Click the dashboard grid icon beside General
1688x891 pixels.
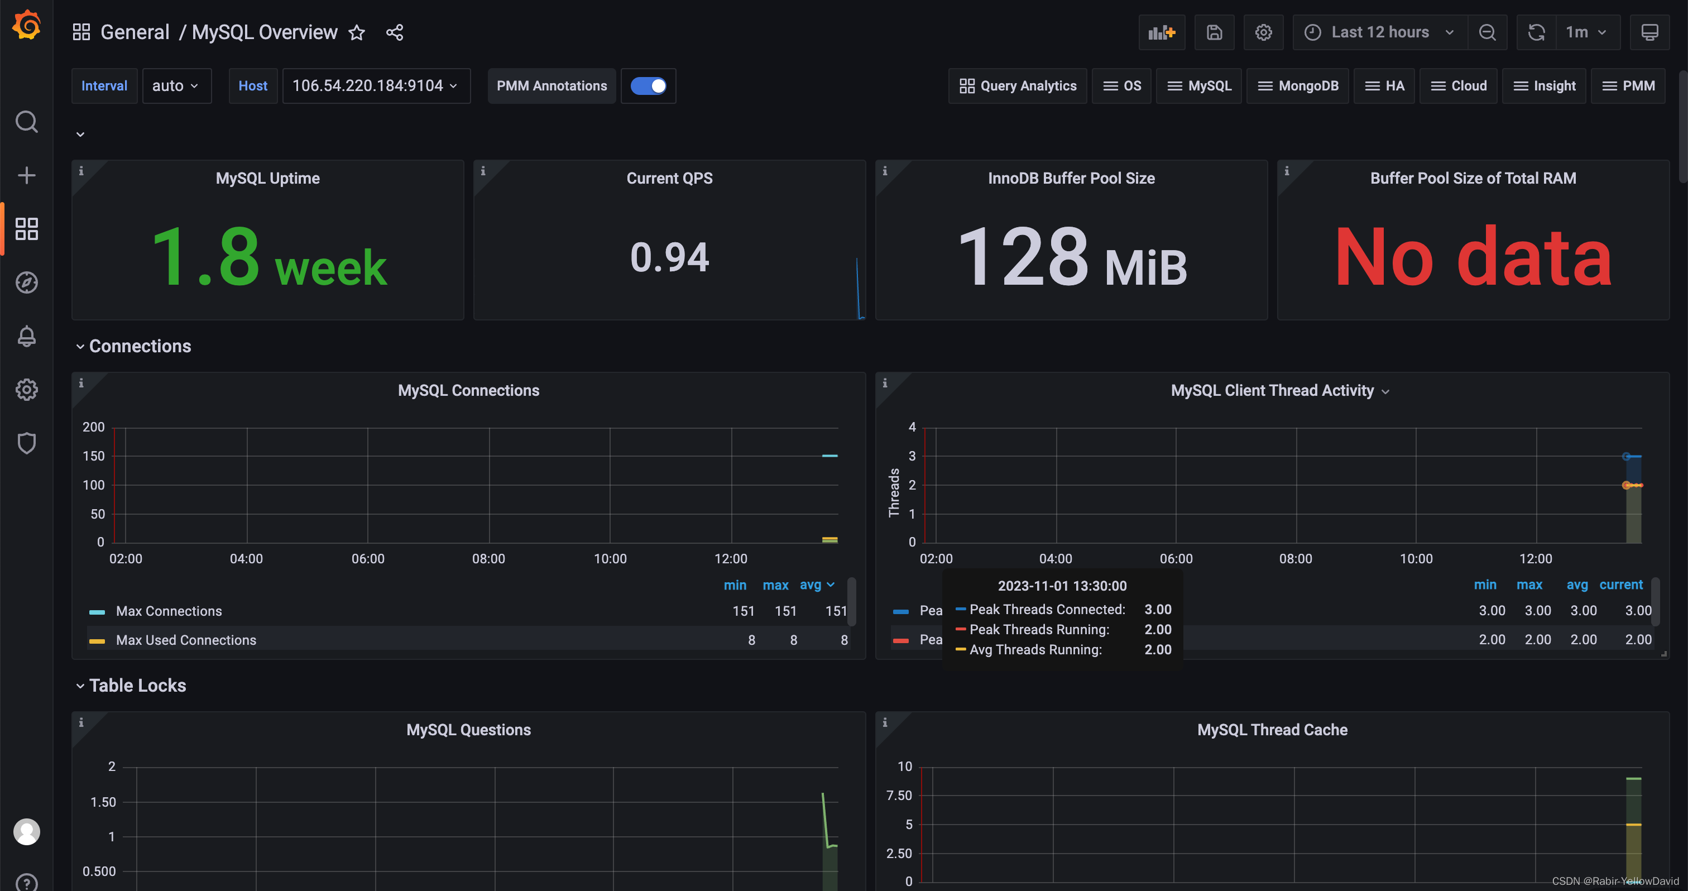point(81,32)
